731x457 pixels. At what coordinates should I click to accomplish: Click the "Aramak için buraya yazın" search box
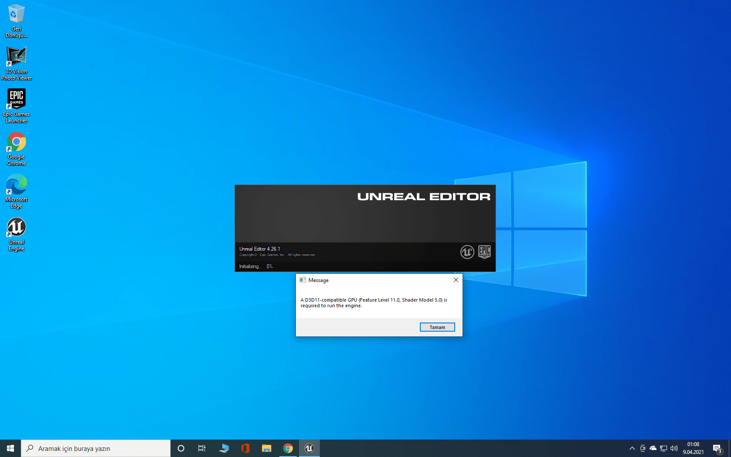[x=96, y=448]
